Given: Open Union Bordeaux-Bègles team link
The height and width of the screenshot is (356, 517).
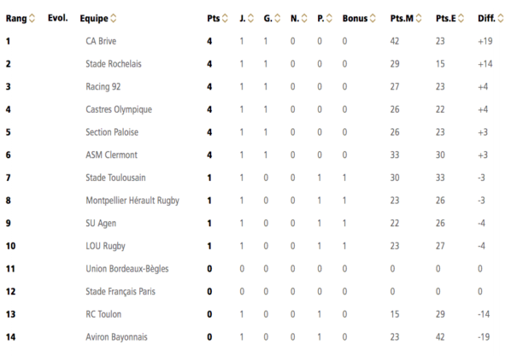Looking at the screenshot, I should click(127, 269).
